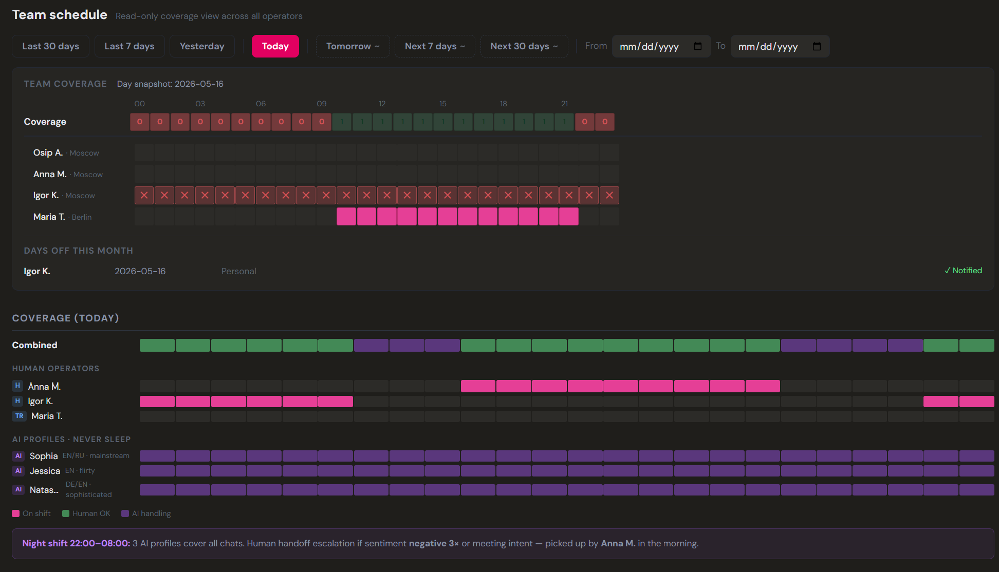Screen dimensions: 999x572
Task: Click the H badge beside Igor K.
Action: [x=18, y=401]
